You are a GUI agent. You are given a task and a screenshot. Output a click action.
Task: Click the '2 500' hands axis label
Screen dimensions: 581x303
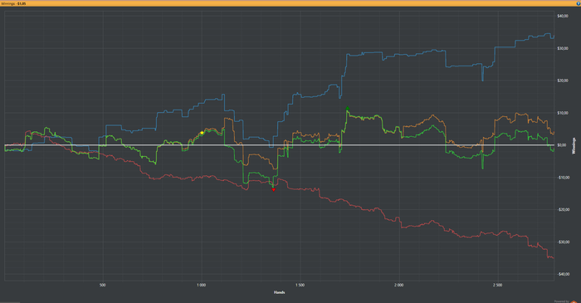coord(498,286)
